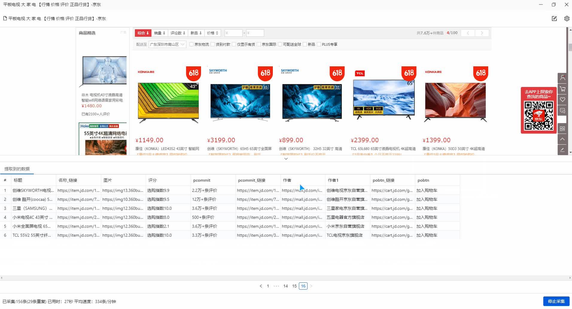572x309 pixels.
Task: Enable 可配送全球 checkbox
Action: click(x=280, y=44)
